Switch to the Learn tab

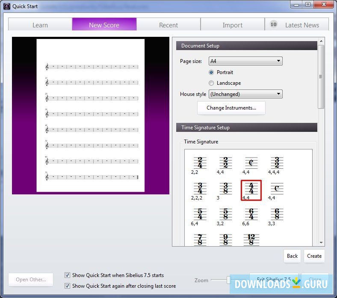click(x=40, y=25)
